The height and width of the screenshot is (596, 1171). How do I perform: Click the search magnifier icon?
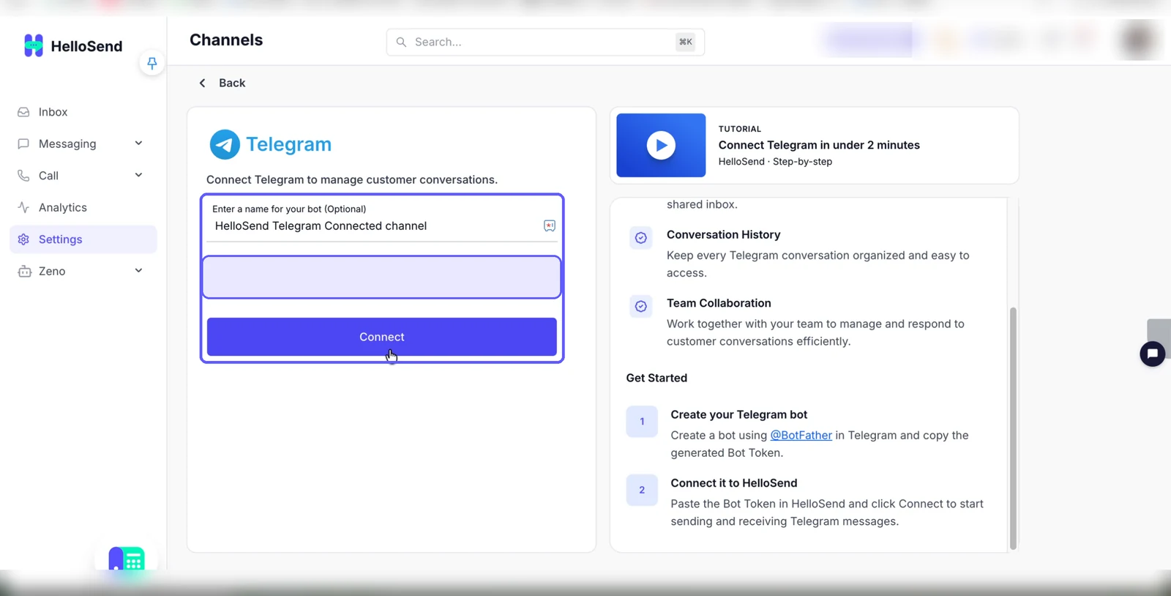[x=401, y=42]
